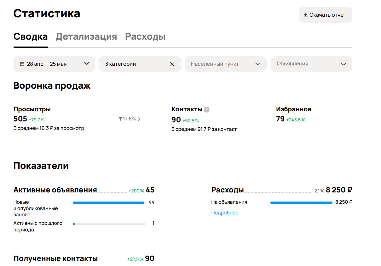
Task: Click the -2,1% expenses change
Action: (x=318, y=191)
